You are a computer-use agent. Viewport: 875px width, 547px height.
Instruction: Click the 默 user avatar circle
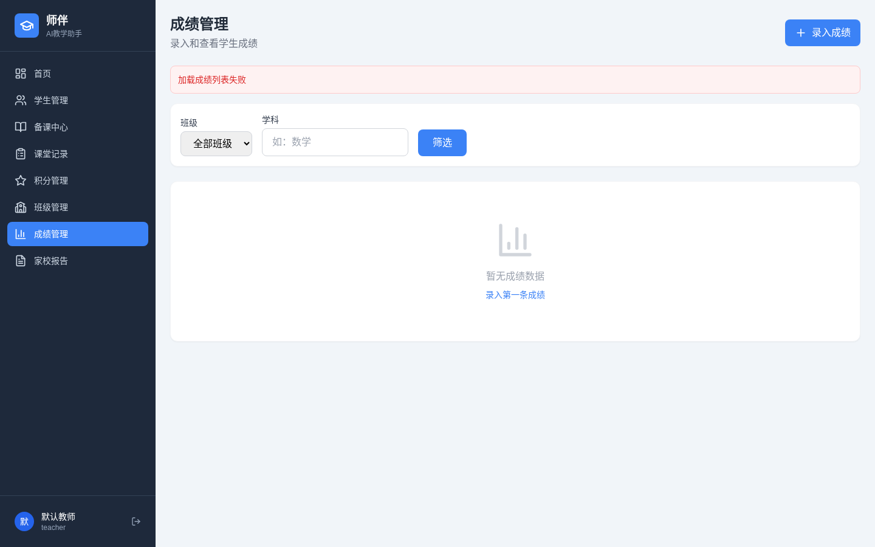click(x=24, y=521)
